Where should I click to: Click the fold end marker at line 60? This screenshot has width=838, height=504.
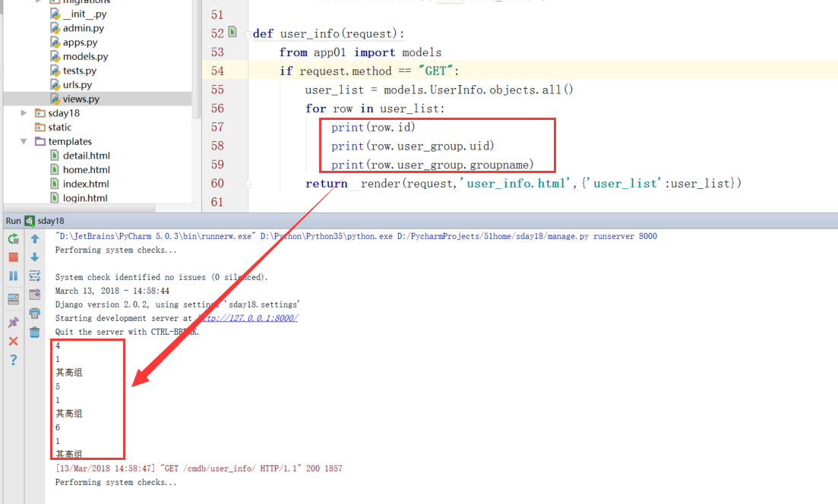click(248, 184)
